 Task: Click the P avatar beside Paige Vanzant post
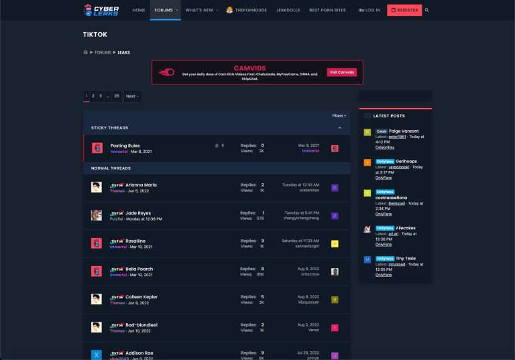click(x=367, y=132)
